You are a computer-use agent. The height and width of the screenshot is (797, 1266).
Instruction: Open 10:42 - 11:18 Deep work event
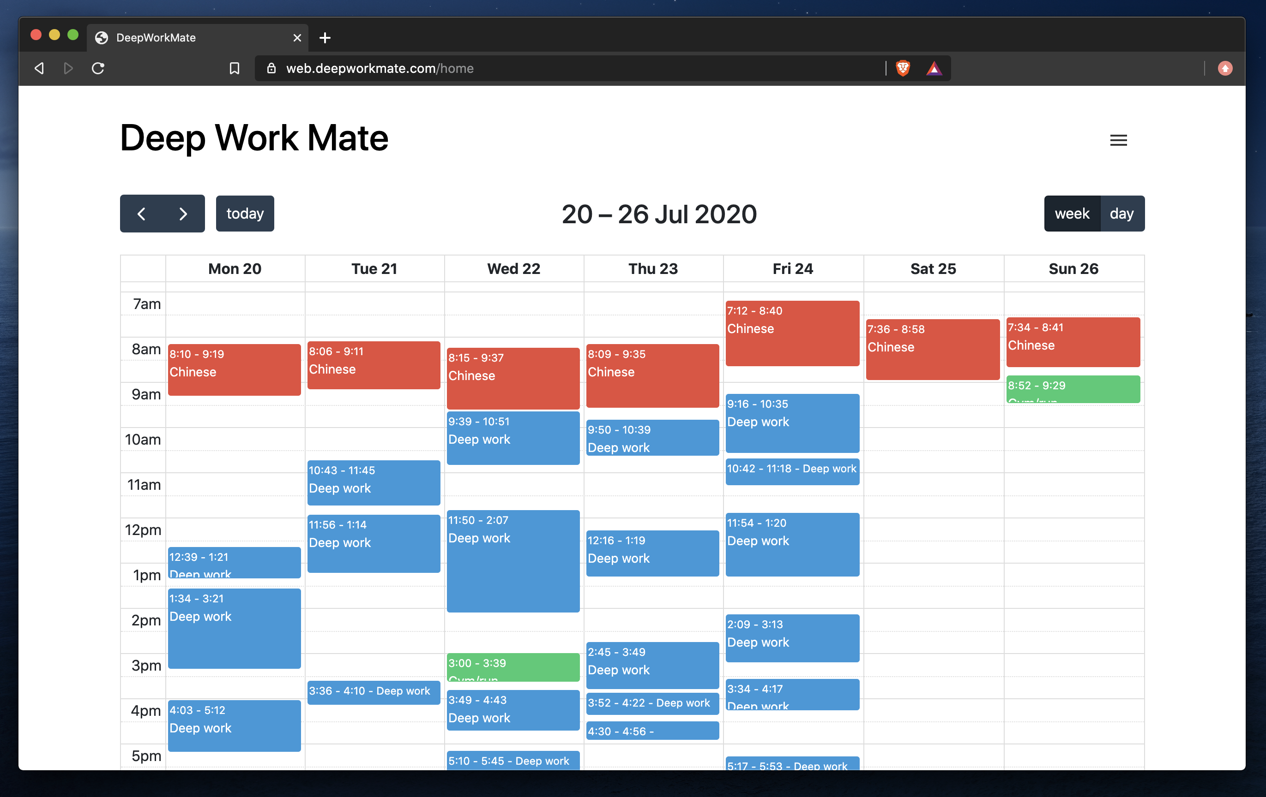[792, 471]
